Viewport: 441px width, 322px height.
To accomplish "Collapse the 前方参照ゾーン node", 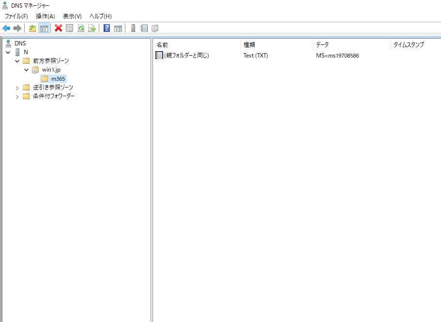I will point(17,61).
